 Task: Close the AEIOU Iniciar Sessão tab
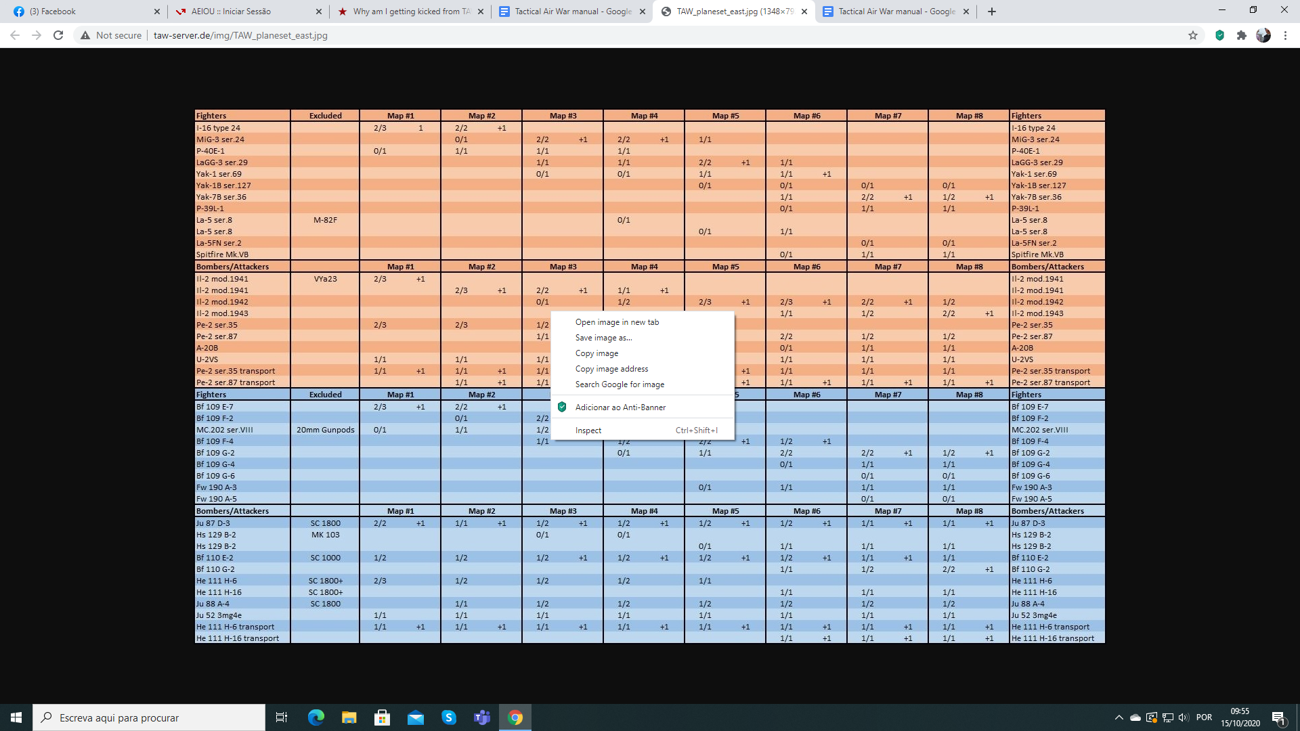[319, 12]
